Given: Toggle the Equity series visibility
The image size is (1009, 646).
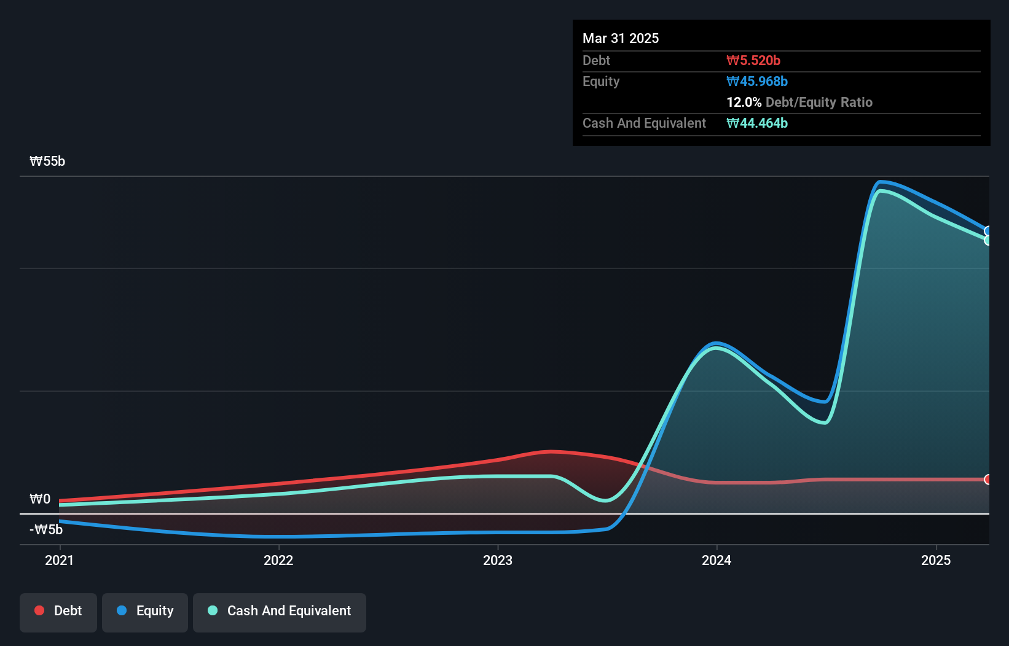Looking at the screenshot, I should click(x=145, y=611).
